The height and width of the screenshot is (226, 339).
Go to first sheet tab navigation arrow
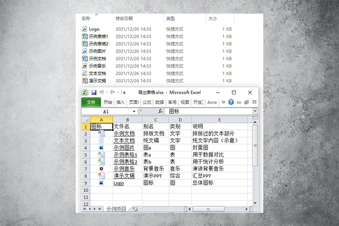85,208
